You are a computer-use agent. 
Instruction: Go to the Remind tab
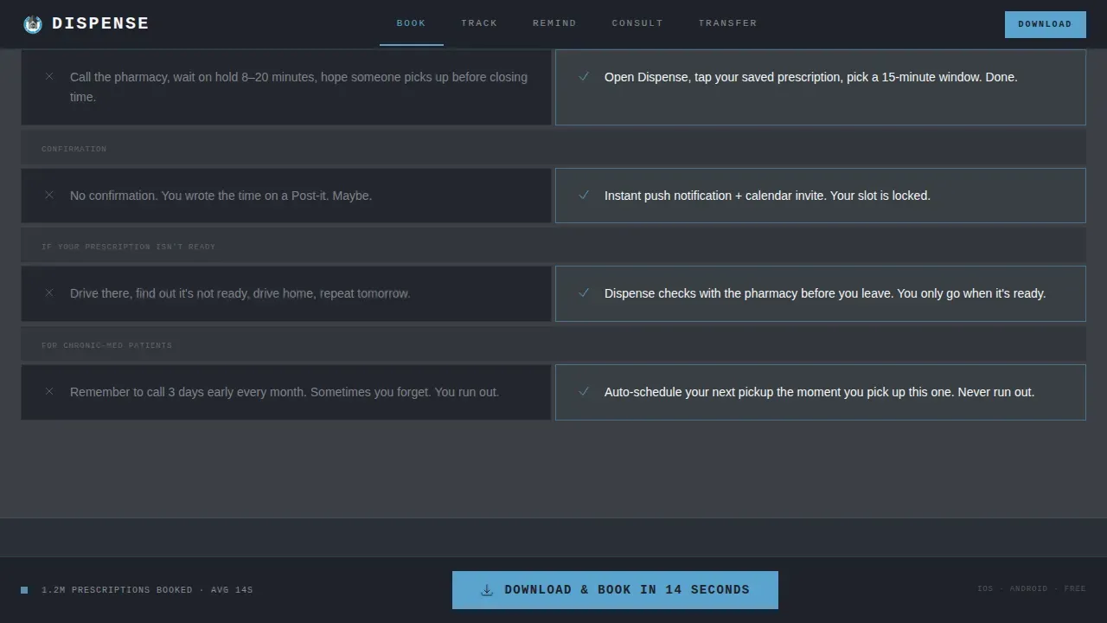coord(554,23)
